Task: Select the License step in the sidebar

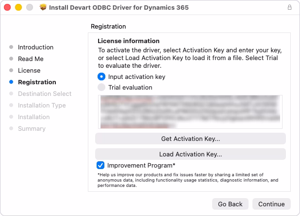Action: point(29,70)
